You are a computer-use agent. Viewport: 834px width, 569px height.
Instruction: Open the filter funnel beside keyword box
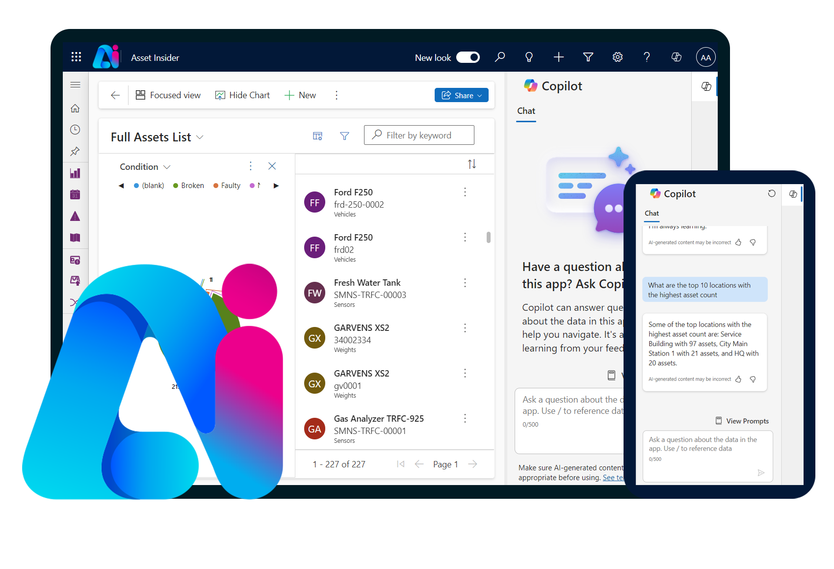click(x=345, y=135)
